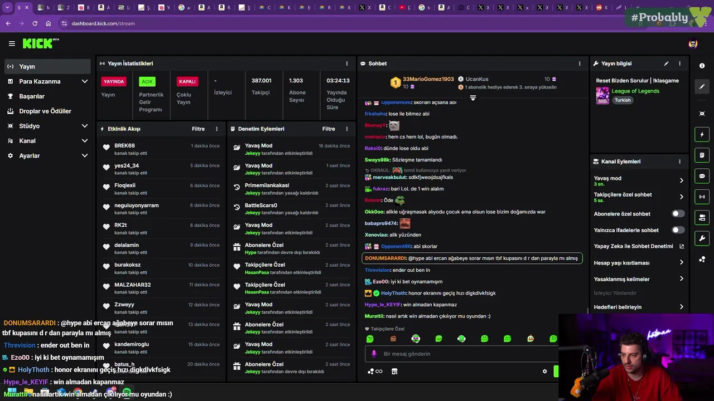
Task: Click the Turkish language tag
Action: pyautogui.click(x=623, y=100)
